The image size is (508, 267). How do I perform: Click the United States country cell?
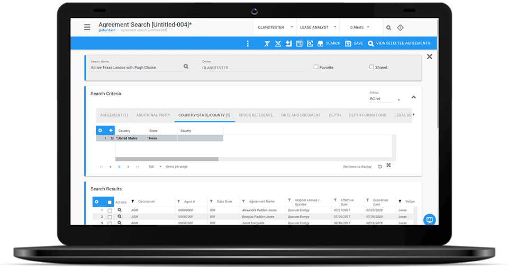[131, 138]
